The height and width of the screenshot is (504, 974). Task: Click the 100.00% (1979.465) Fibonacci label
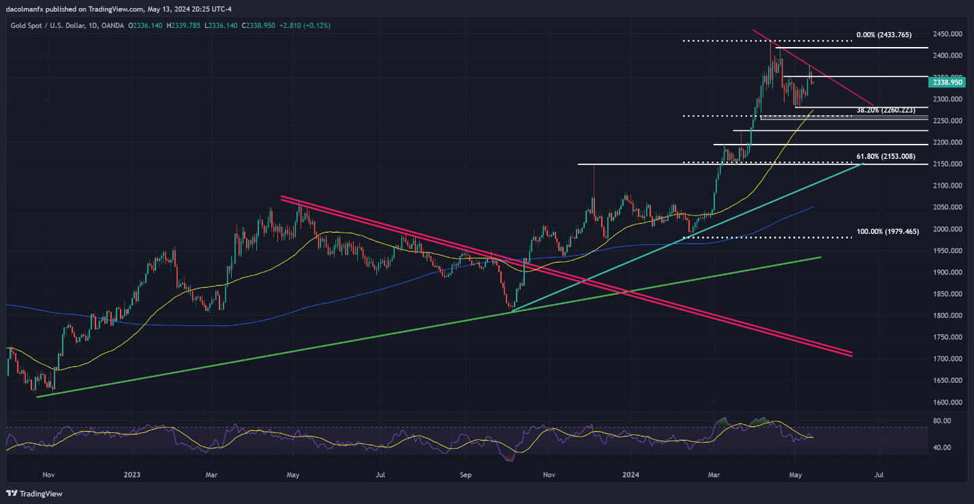[x=887, y=232]
